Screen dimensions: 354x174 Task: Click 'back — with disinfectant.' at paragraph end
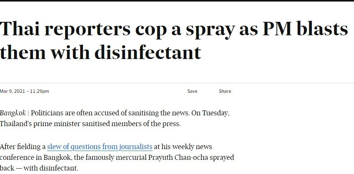tap(39, 168)
